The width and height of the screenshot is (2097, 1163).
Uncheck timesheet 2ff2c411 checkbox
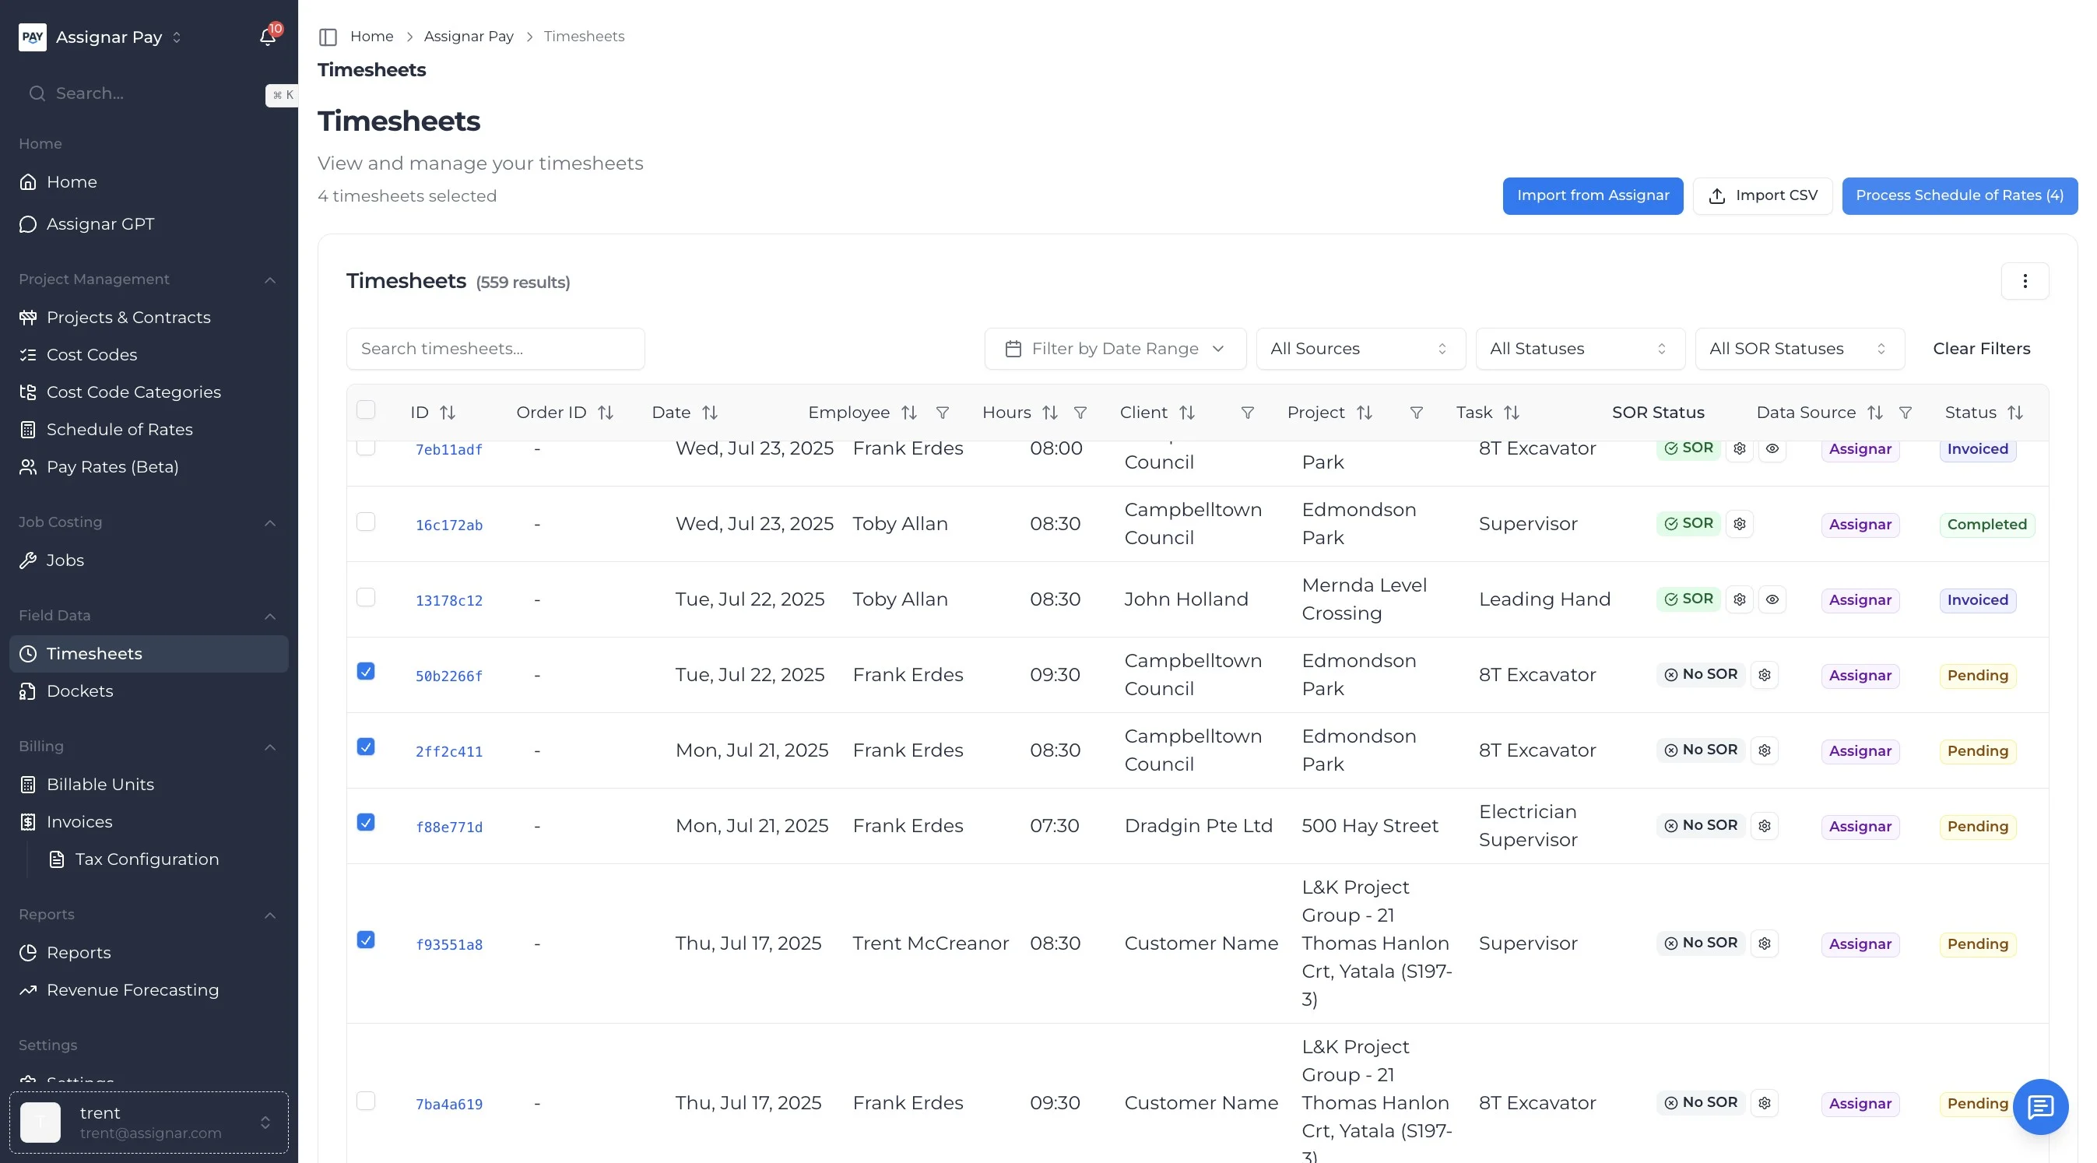[x=367, y=747]
